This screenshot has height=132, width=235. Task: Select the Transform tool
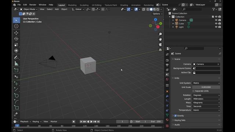(x=16, y=51)
